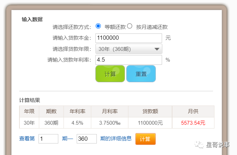Click the 贷款本金 input field showing 1100000
Image resolution: width=237 pixels, height=155 pixels.
(x=129, y=38)
